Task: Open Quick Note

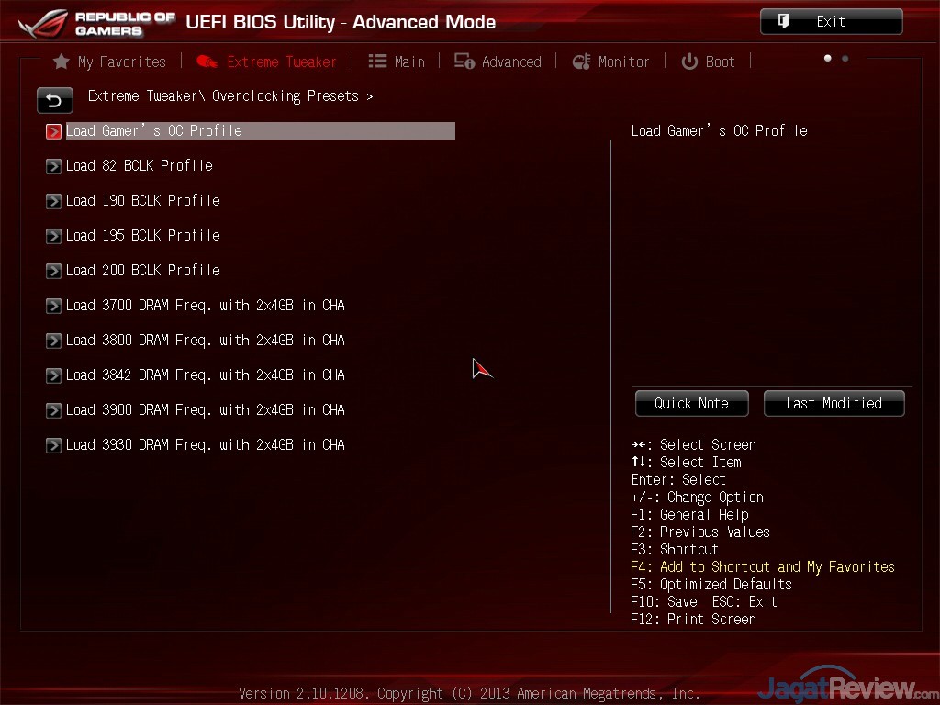Action: 692,404
